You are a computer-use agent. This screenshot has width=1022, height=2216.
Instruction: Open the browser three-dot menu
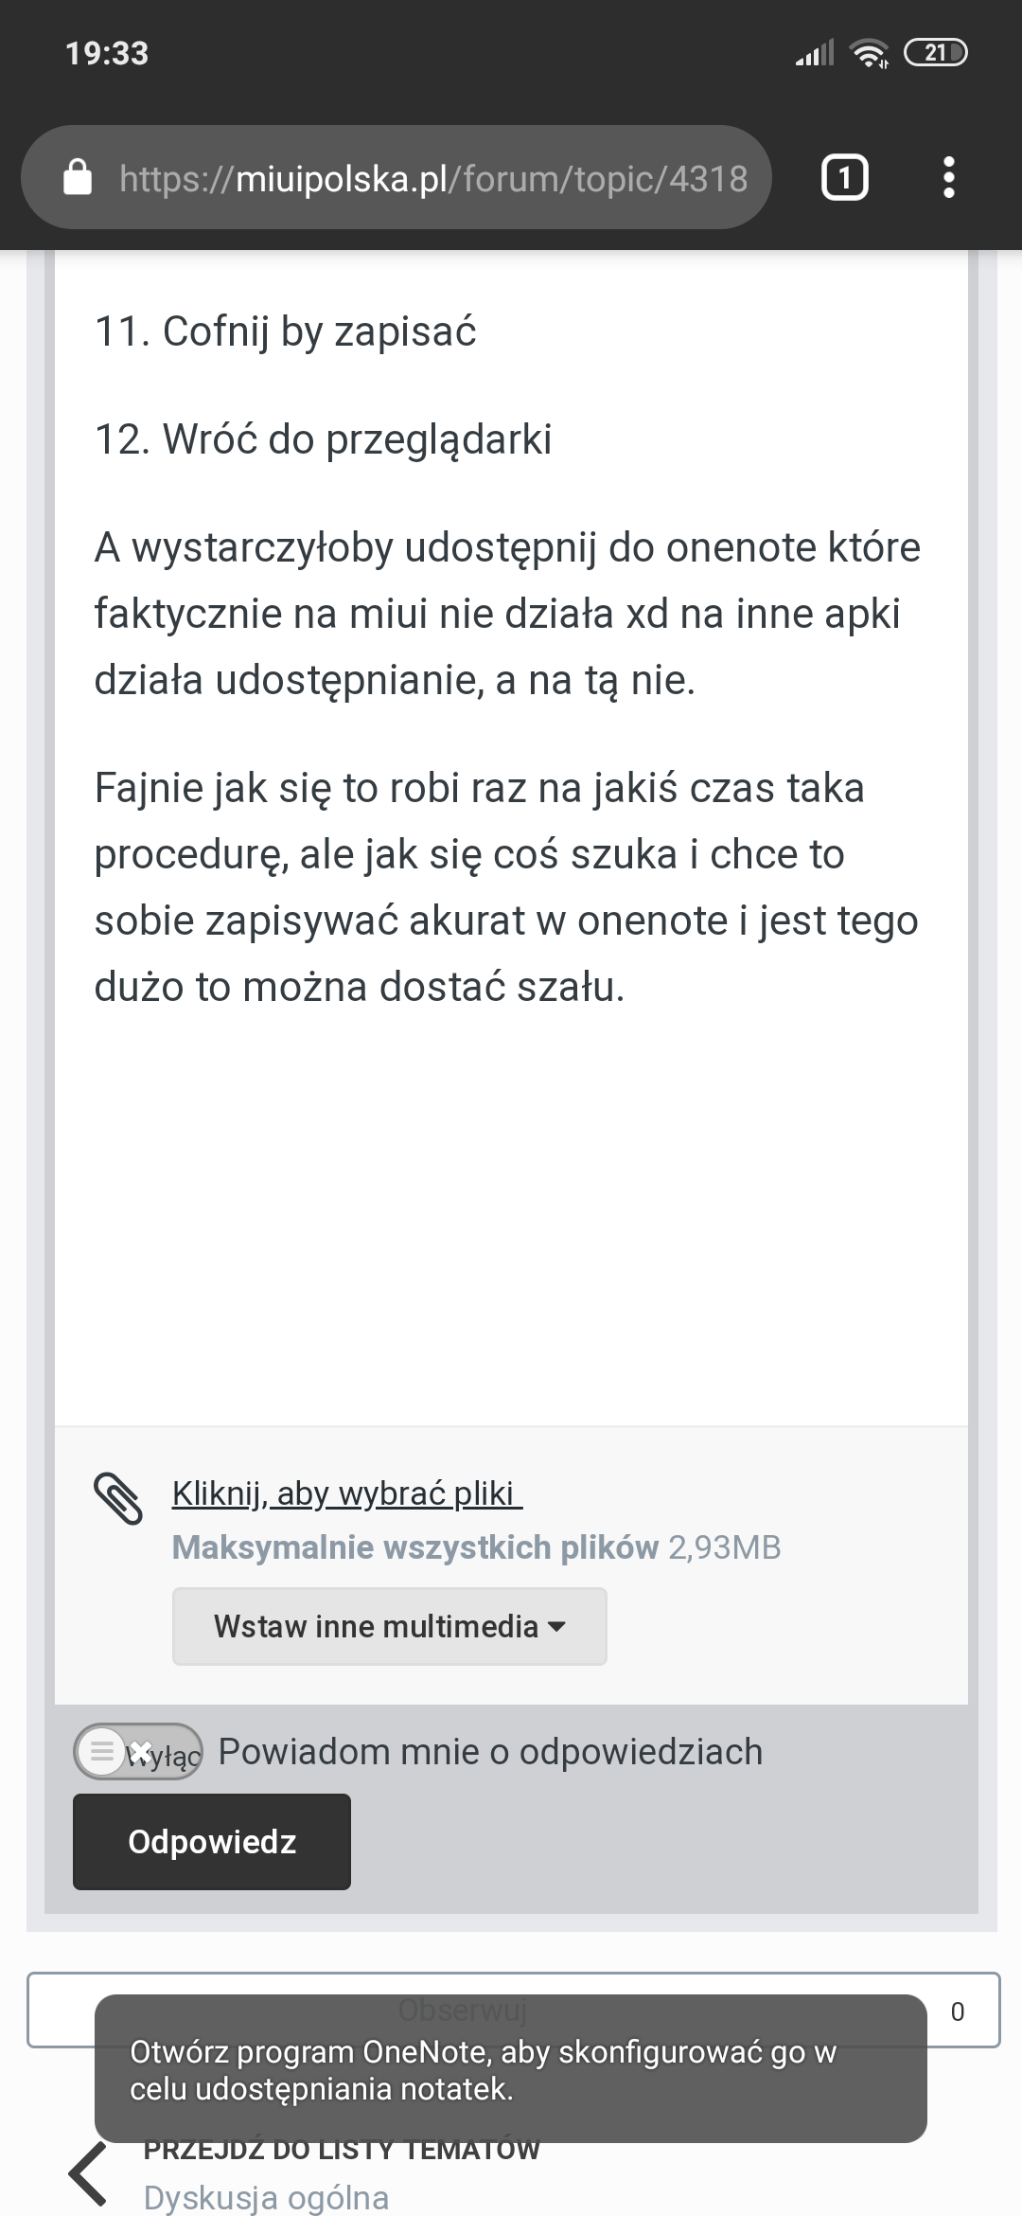point(948,178)
